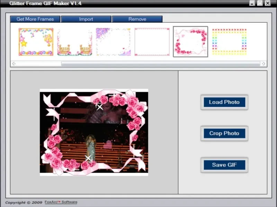The width and height of the screenshot is (277, 207).
Task: Pick the purple glitter corner frame thumbnail
Action: (113, 42)
